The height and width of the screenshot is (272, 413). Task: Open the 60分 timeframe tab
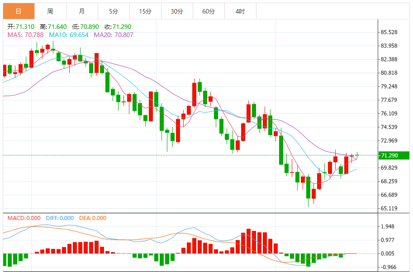click(209, 11)
